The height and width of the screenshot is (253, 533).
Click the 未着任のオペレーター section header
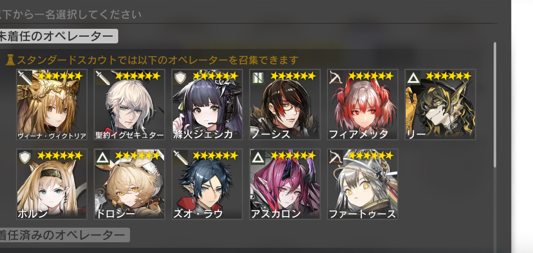click(x=57, y=36)
